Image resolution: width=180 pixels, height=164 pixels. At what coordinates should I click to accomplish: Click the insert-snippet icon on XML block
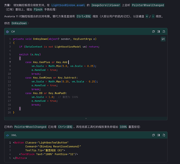159,135
